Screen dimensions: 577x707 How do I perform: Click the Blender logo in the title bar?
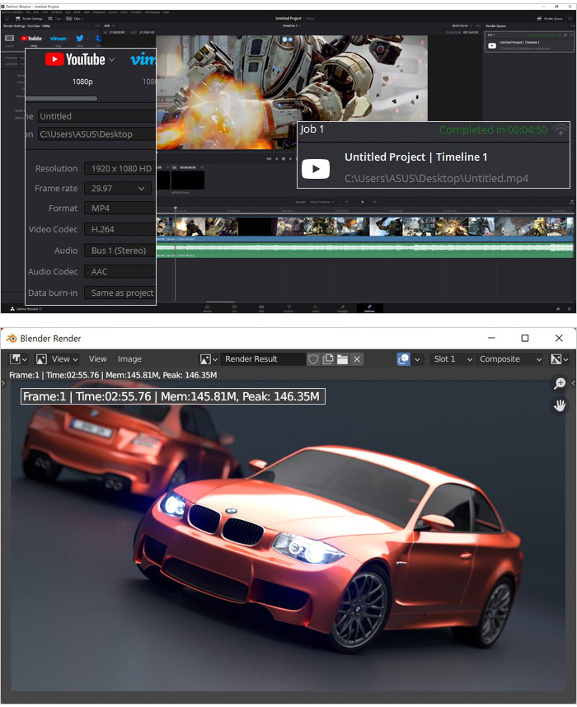pyautogui.click(x=12, y=338)
